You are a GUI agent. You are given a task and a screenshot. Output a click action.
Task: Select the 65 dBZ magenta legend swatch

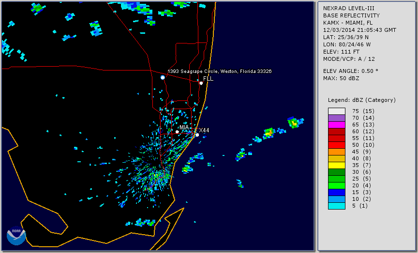(x=337, y=125)
